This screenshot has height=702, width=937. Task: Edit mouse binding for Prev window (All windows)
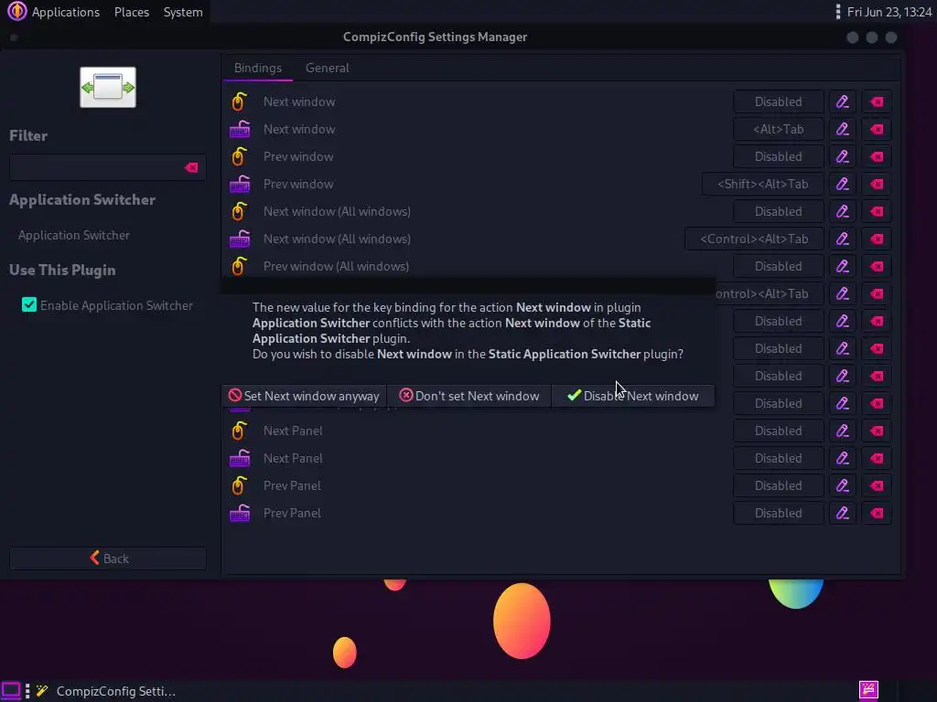pyautogui.click(x=843, y=266)
